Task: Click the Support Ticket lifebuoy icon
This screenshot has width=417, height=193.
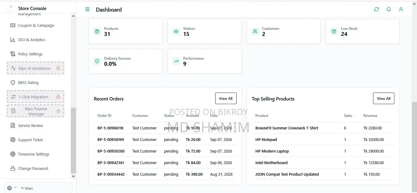Action: [13, 140]
